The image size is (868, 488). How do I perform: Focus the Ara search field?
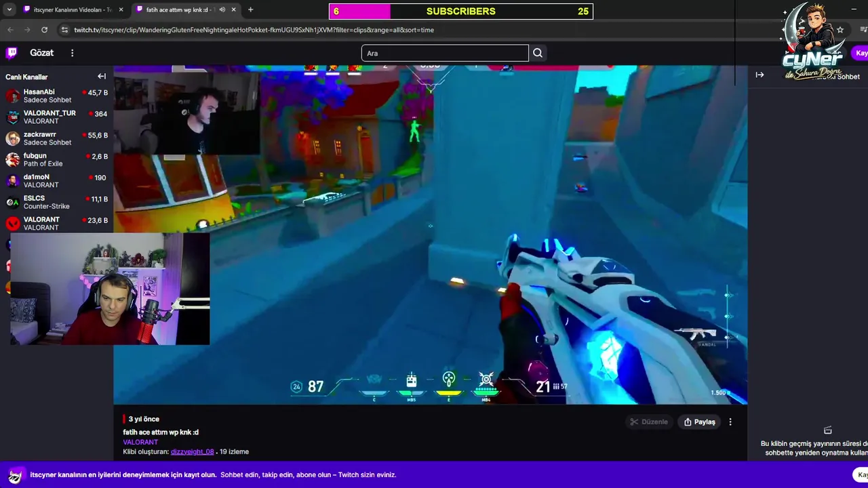click(445, 54)
